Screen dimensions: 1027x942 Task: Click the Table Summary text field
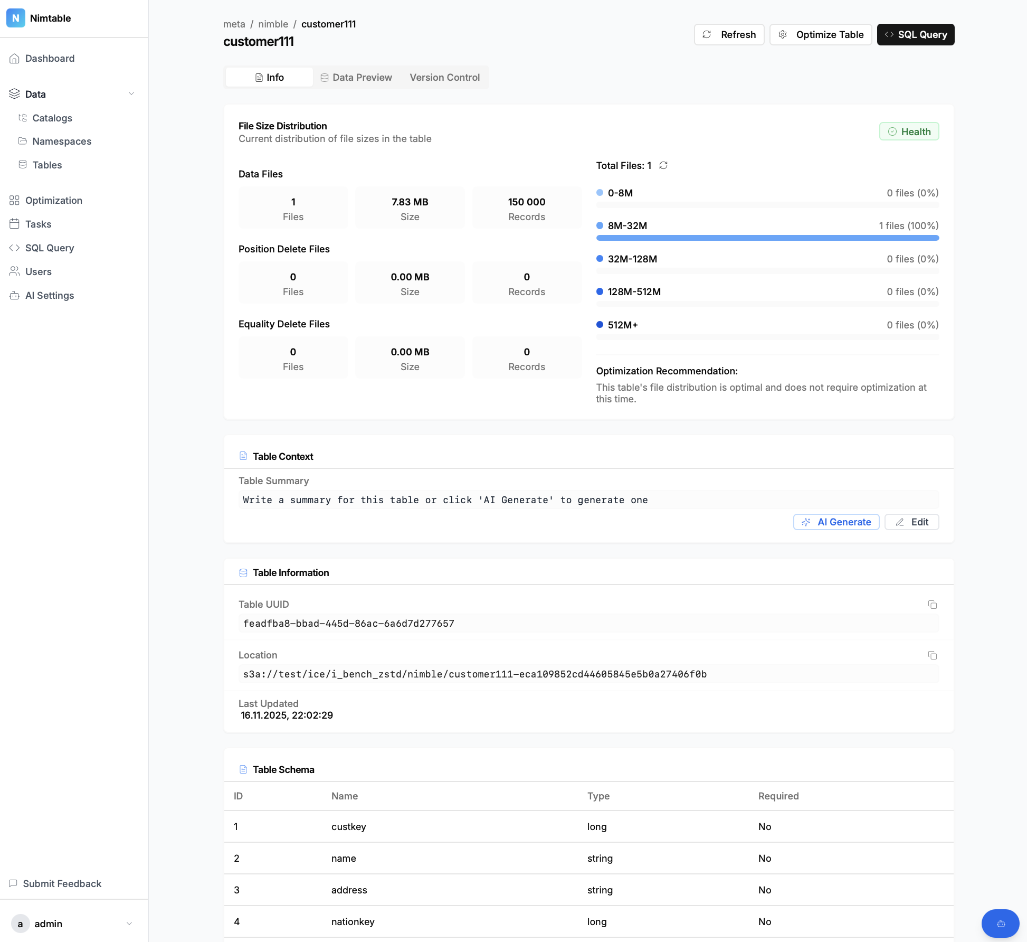click(588, 500)
